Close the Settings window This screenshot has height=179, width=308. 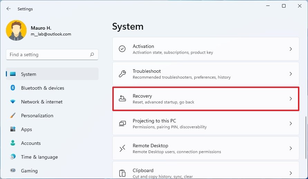[300, 6]
